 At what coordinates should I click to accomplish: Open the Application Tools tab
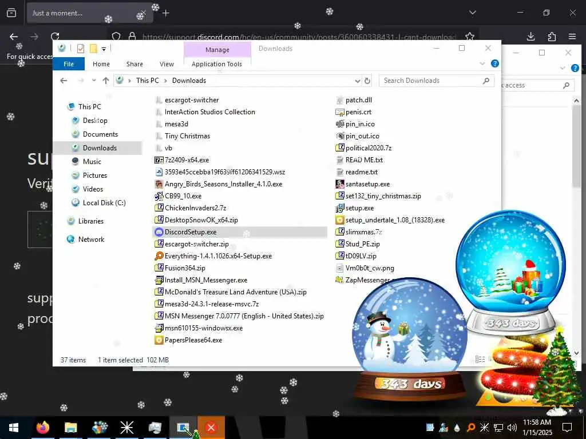[217, 64]
